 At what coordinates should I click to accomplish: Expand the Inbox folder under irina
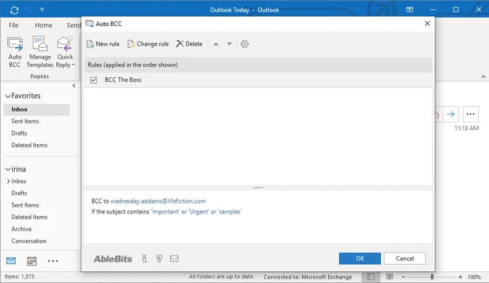click(x=8, y=181)
